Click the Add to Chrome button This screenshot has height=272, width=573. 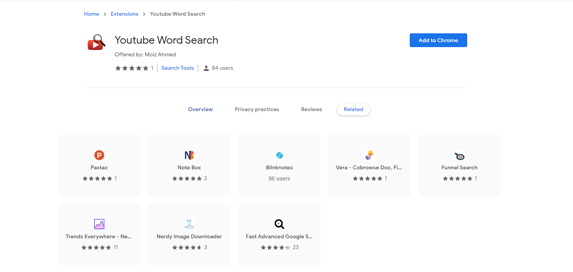(438, 40)
